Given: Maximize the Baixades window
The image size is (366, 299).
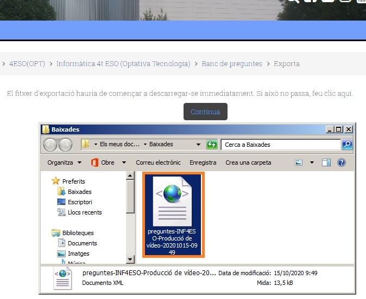Looking at the screenshot, I should pyautogui.click(x=339, y=129).
